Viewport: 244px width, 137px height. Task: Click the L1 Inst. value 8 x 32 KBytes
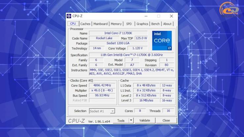pyautogui.click(x=146, y=90)
